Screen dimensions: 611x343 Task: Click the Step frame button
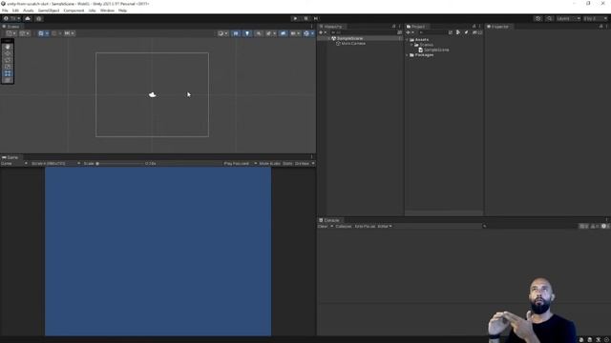pos(316,18)
